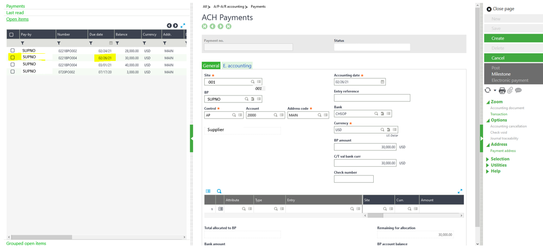Toggle the select-all checkbox in table header
Screen dimensions: 543x248
(11, 34)
